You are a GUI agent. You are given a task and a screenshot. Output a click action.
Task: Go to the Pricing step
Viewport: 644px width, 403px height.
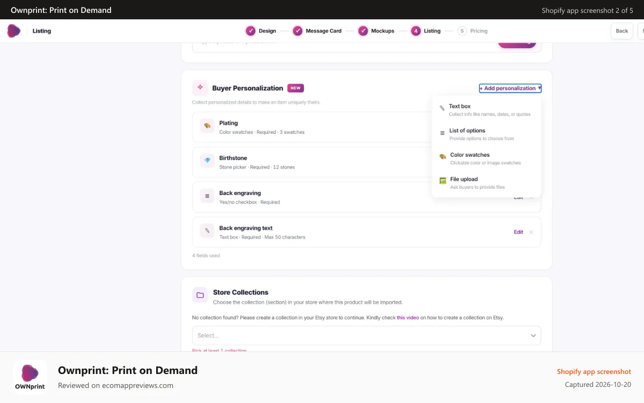[473, 31]
